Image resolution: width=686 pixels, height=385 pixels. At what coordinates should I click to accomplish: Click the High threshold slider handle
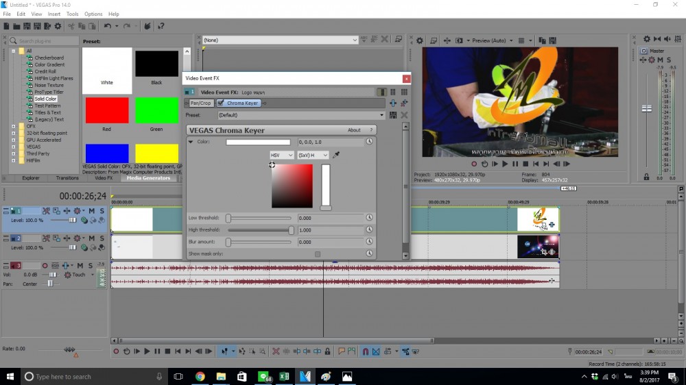coord(292,230)
